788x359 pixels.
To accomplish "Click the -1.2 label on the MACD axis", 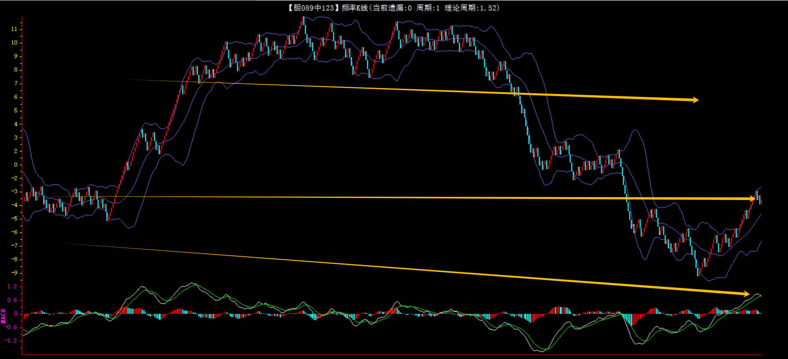I will point(11,341).
